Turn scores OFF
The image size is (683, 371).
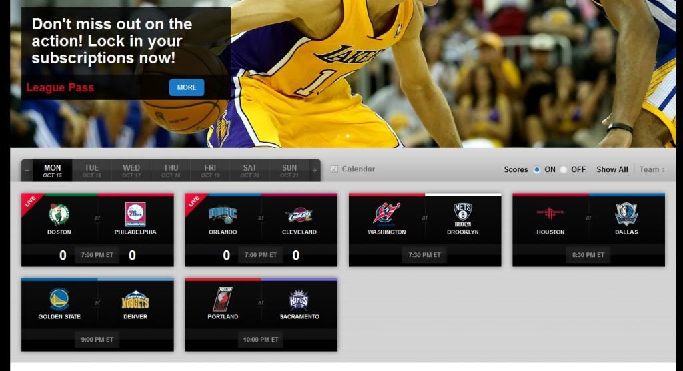[563, 169]
